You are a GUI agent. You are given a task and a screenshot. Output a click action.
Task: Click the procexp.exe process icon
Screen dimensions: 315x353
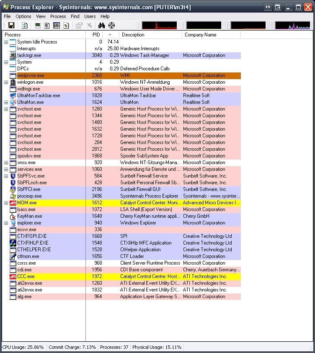[x=13, y=196]
